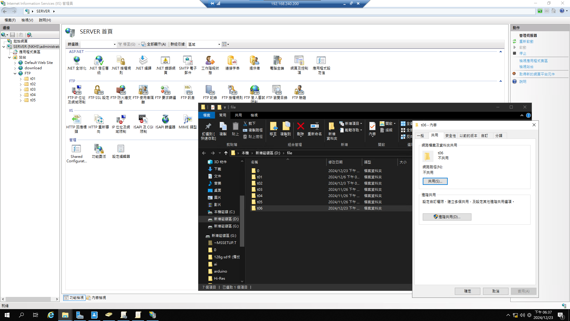Collapse the SERVER node in connections tree
Image resolution: width=570 pixels, height=321 pixels.
(4, 47)
